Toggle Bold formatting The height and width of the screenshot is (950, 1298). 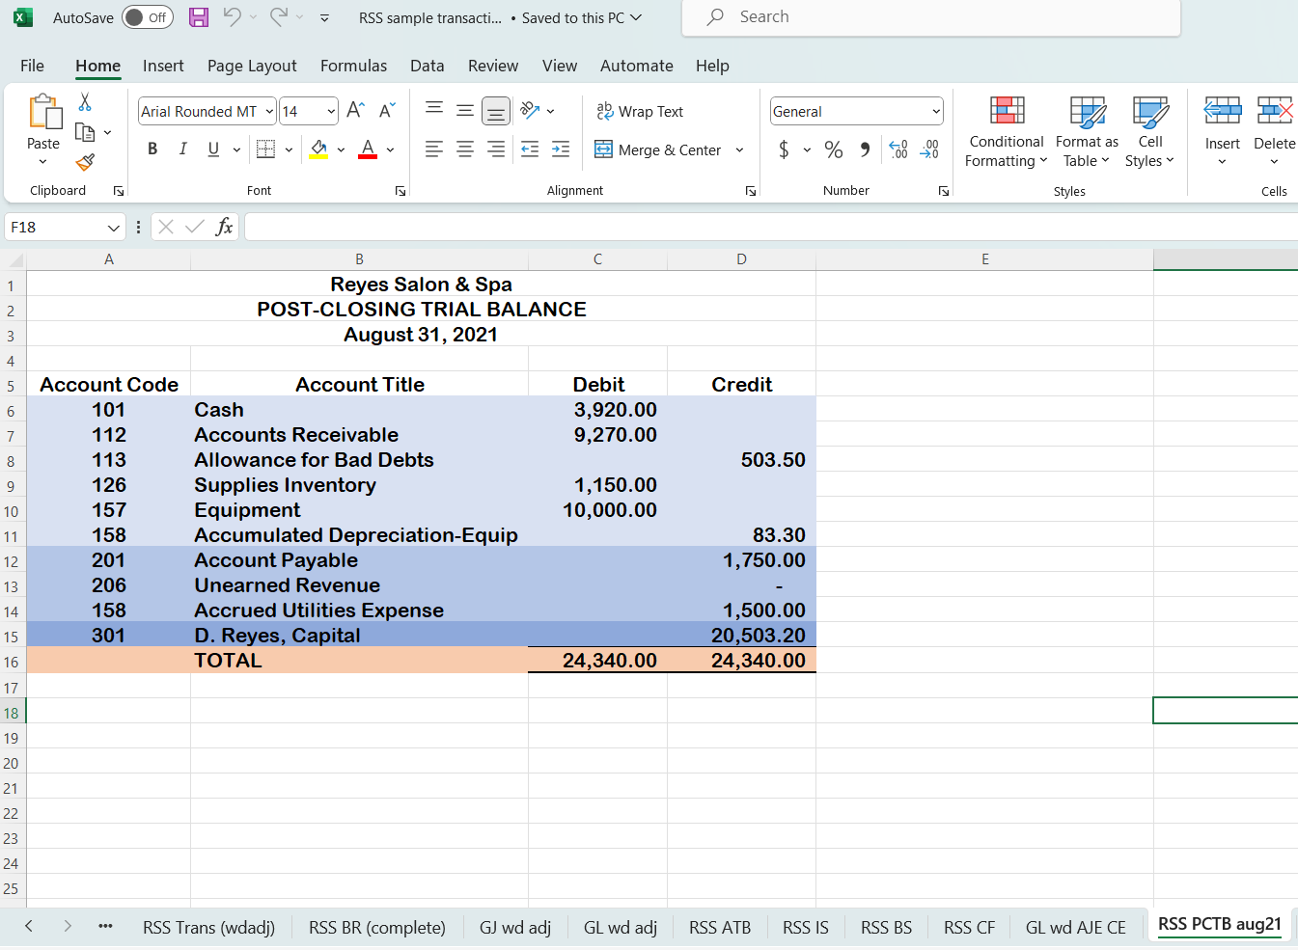(x=152, y=149)
